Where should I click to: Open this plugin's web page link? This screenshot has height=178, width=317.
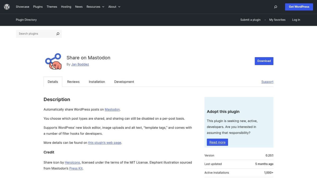point(105,143)
